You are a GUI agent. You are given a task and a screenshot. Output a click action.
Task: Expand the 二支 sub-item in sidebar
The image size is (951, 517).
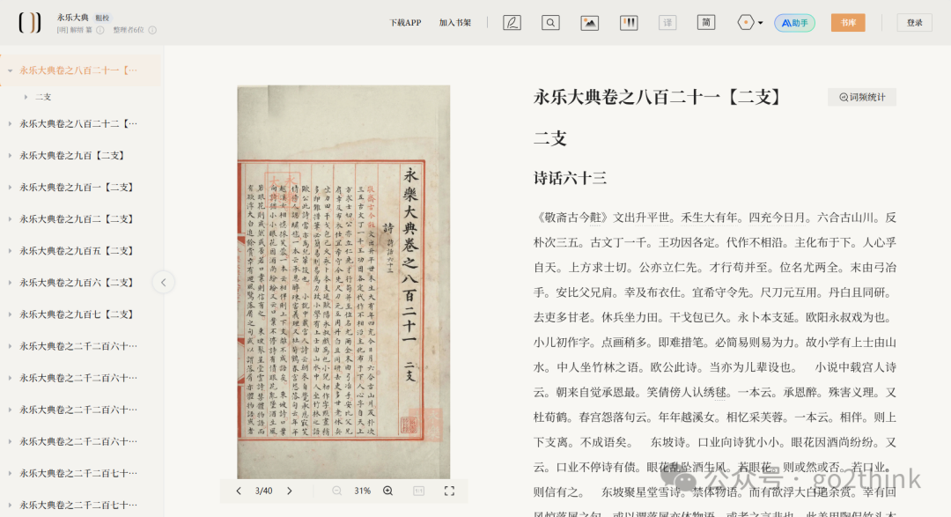26,97
